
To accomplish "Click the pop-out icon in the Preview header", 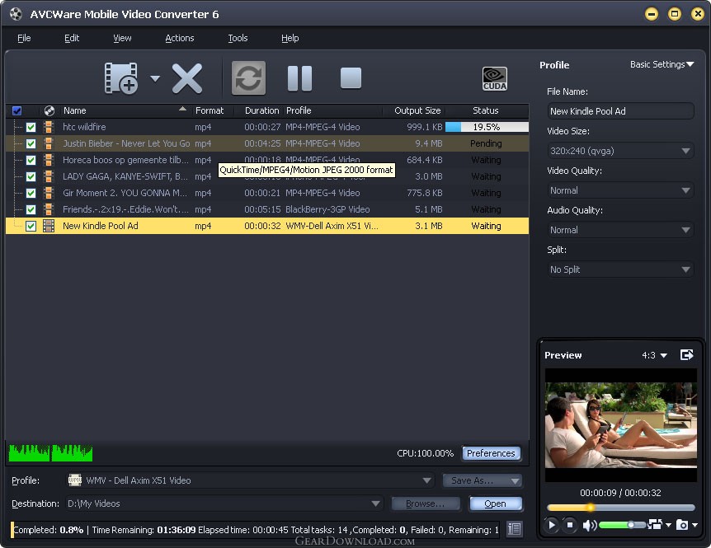I will (x=687, y=354).
